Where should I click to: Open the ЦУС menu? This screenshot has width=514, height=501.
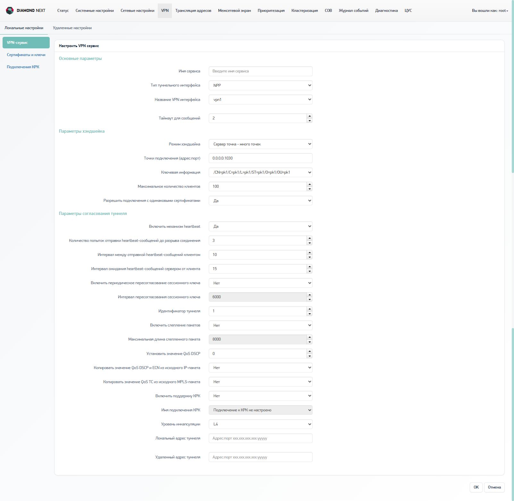[x=408, y=11]
